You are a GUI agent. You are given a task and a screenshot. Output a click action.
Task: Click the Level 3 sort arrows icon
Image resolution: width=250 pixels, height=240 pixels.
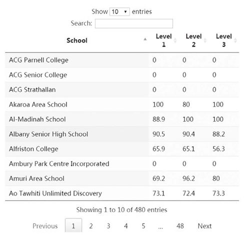(235, 40)
